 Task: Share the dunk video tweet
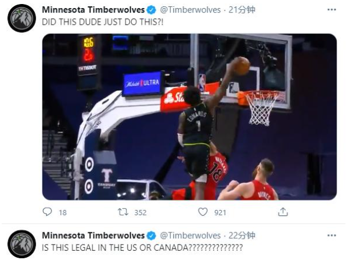click(283, 212)
